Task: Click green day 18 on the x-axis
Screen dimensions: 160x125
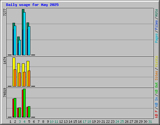Action: pos(89,122)
